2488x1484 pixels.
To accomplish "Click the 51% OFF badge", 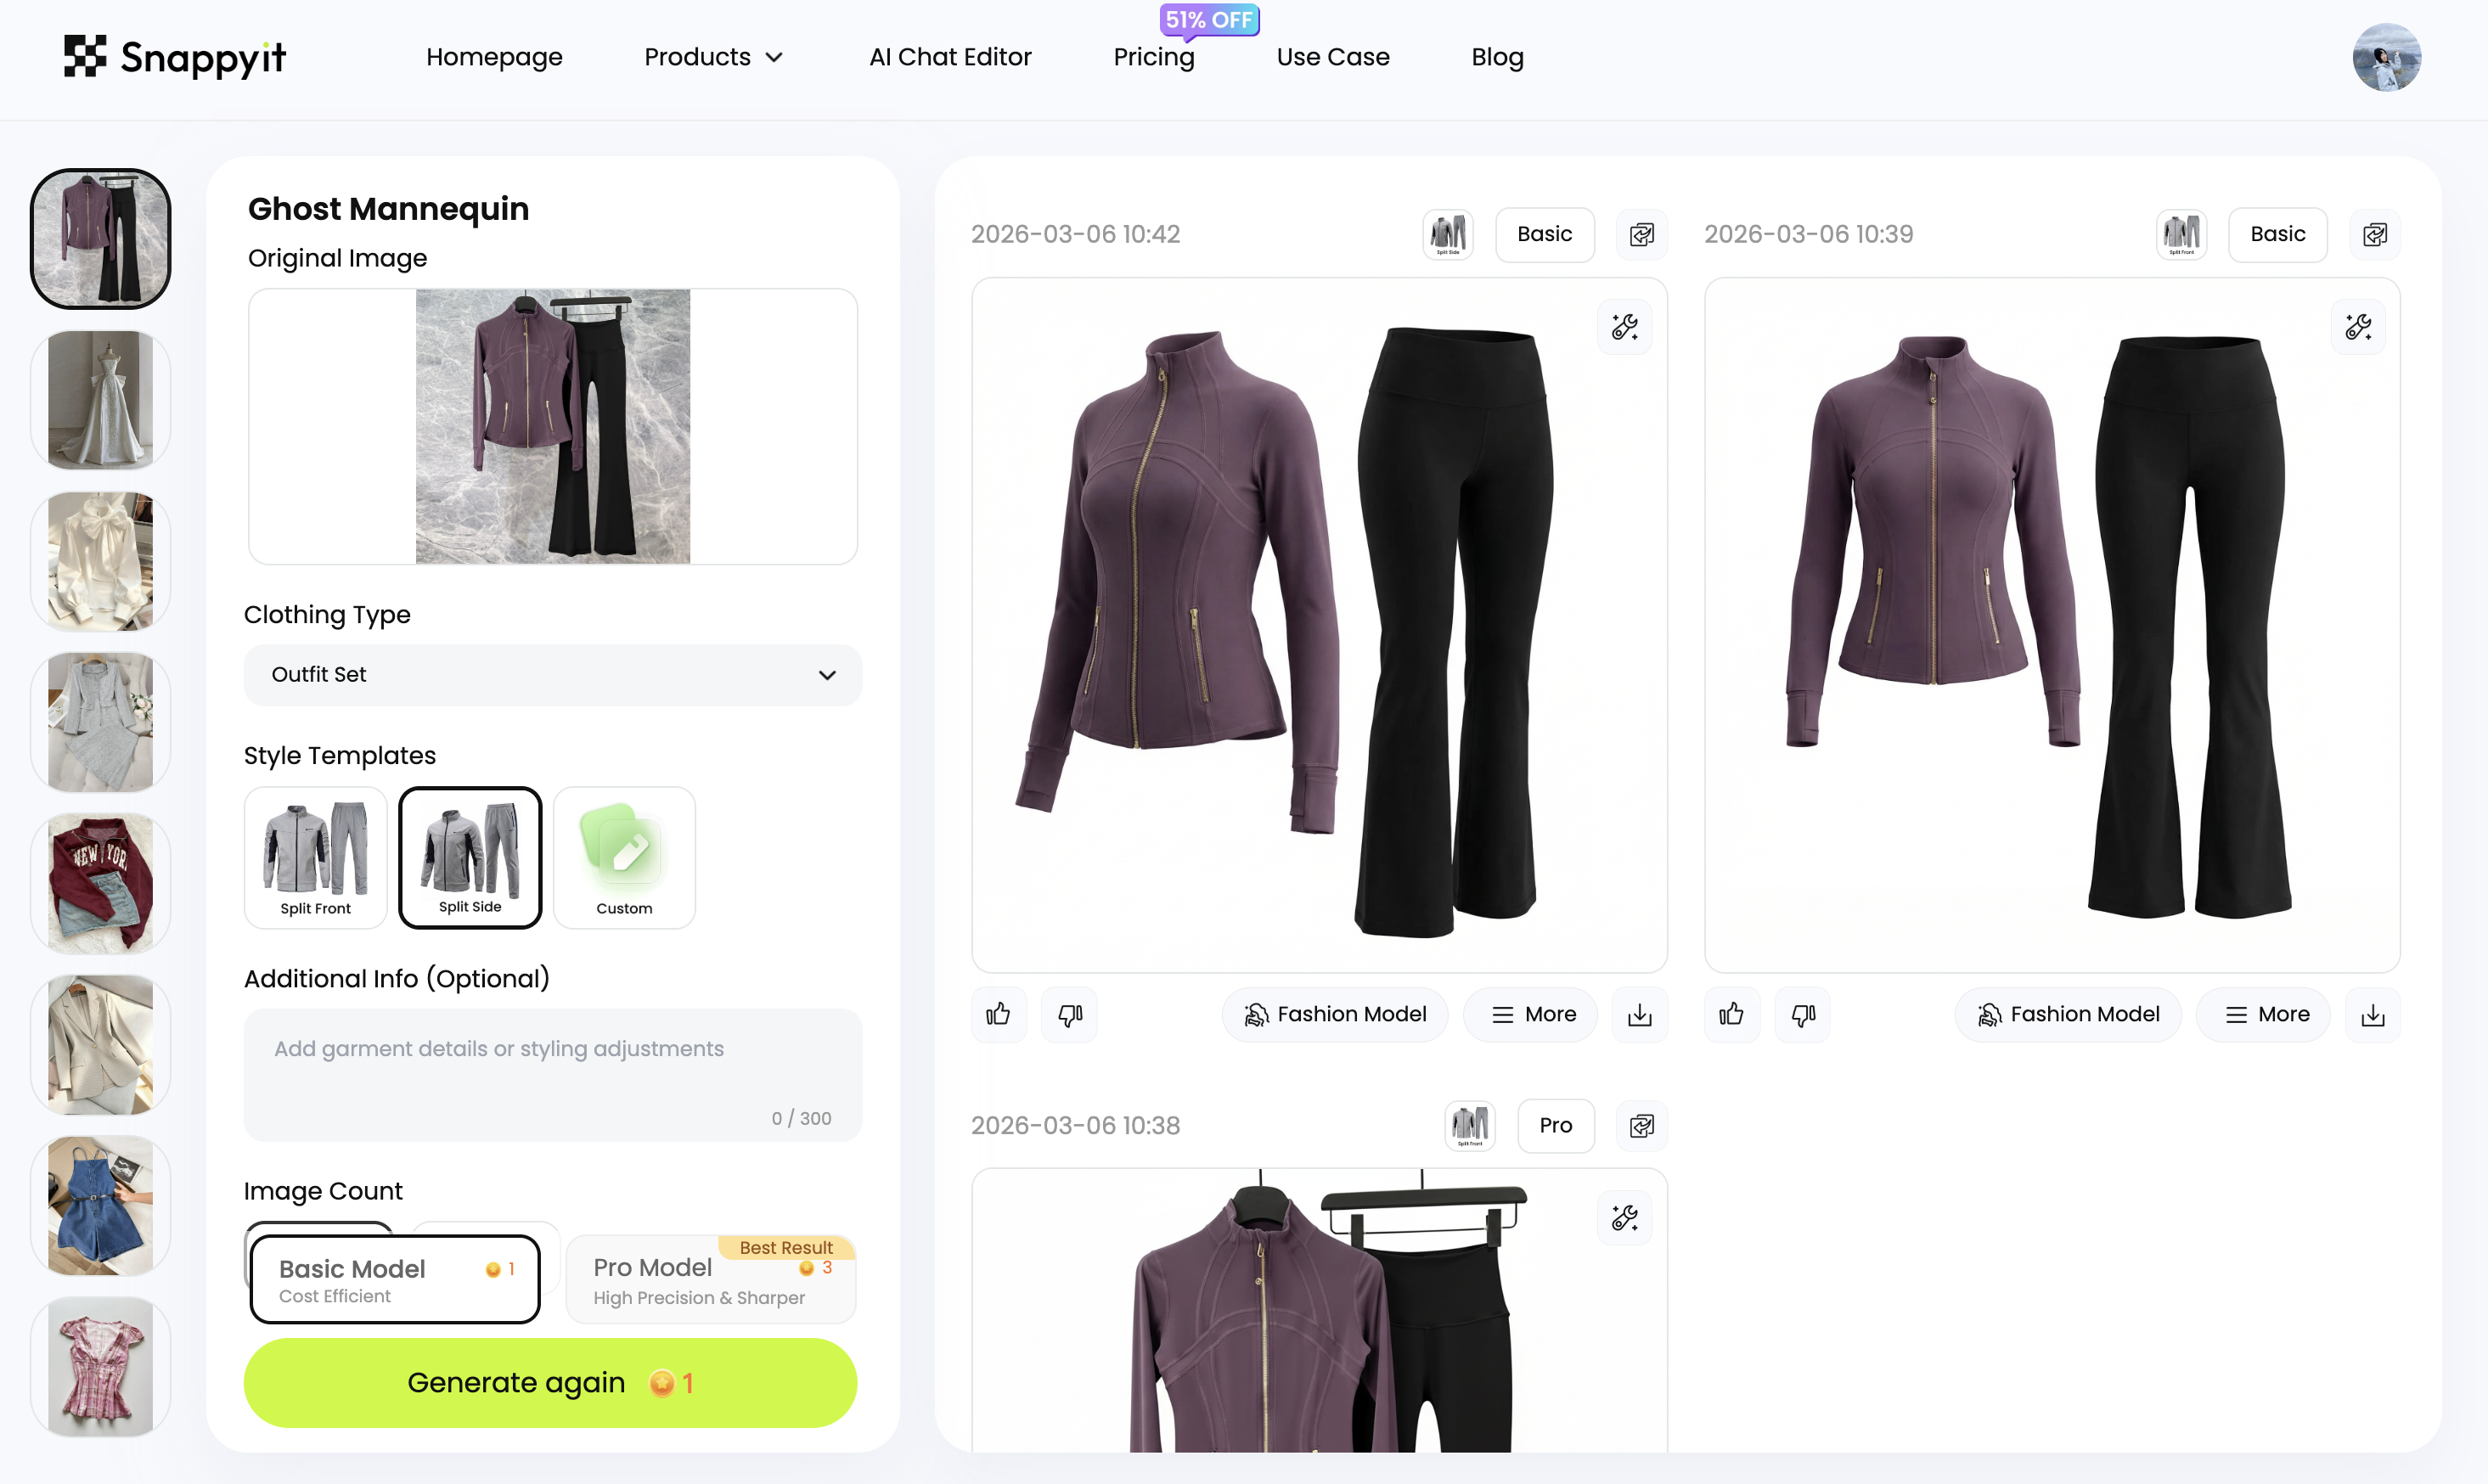I will coord(1209,20).
